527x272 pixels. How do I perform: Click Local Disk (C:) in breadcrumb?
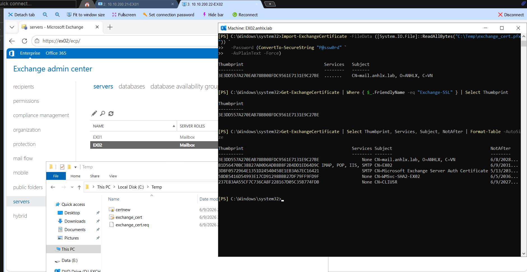click(x=131, y=187)
